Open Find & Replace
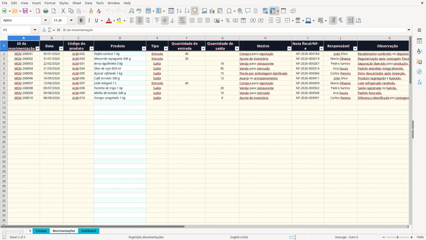 131,11
